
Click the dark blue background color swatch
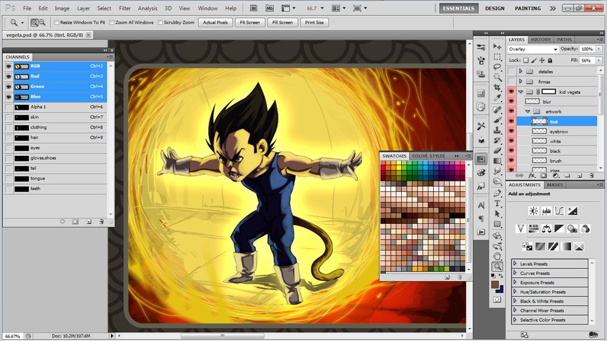[501, 289]
